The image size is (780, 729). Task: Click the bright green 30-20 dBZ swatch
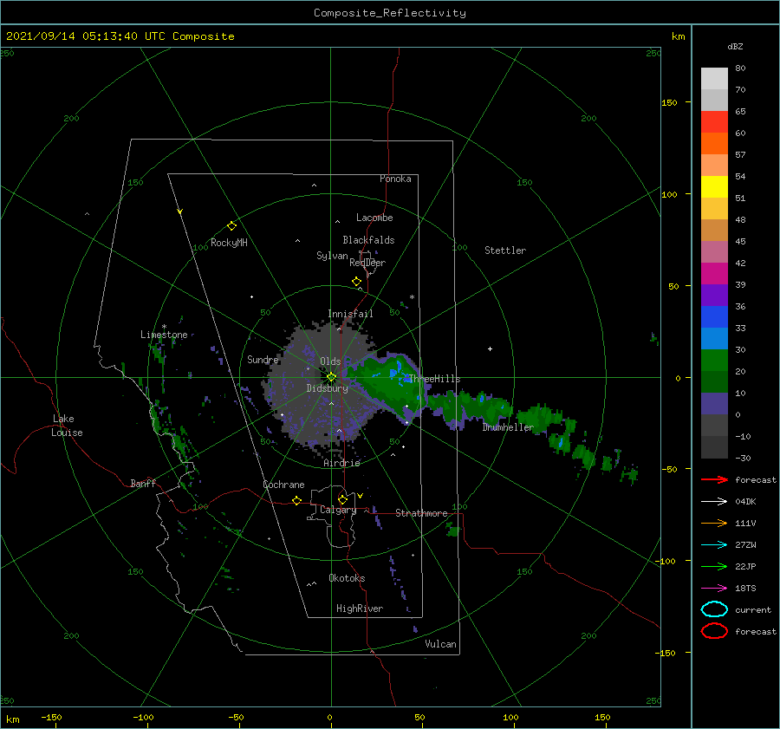click(x=714, y=361)
